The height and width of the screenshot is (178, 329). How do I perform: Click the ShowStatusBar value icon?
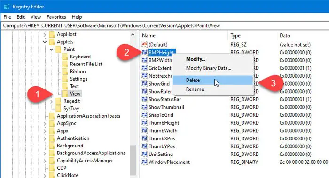pos(144,99)
